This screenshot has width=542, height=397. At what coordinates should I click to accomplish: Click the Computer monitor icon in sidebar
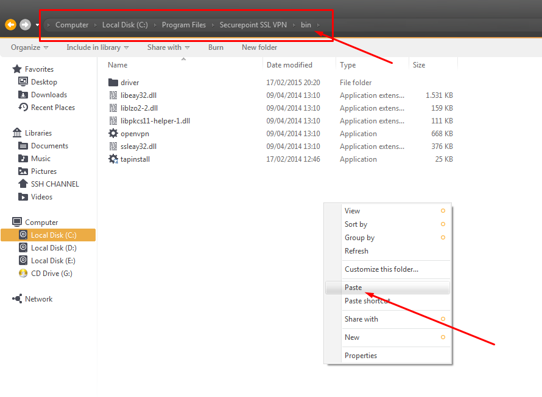point(17,222)
